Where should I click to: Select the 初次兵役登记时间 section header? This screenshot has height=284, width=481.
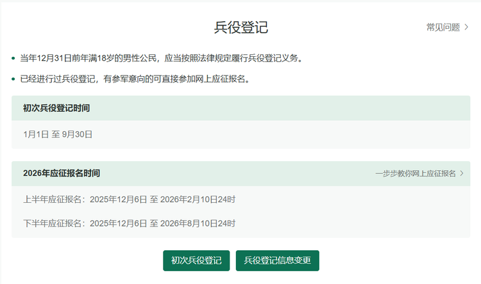(x=56, y=108)
